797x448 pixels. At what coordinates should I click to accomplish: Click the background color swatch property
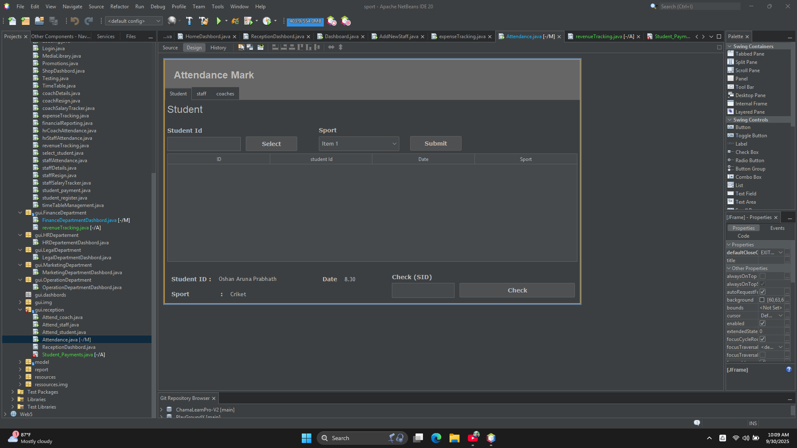tap(762, 300)
